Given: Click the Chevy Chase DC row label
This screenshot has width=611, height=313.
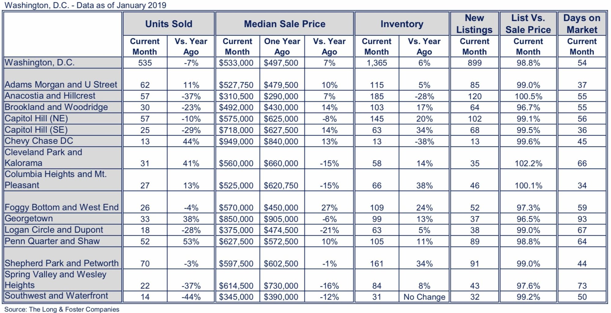Looking at the screenshot, I should [x=39, y=141].
